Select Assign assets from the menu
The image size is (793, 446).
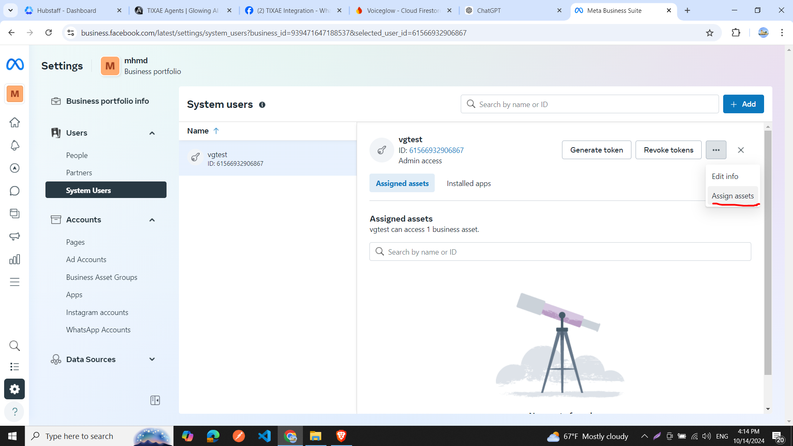[x=733, y=196]
